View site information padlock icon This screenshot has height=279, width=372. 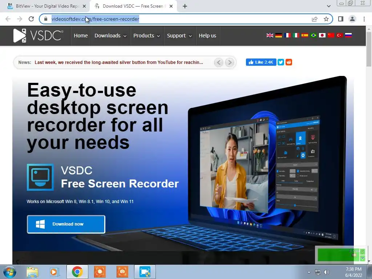coord(46,19)
